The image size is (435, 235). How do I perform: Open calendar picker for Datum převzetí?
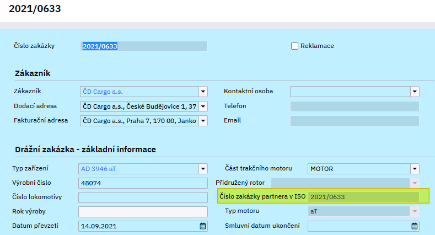[x=202, y=226]
